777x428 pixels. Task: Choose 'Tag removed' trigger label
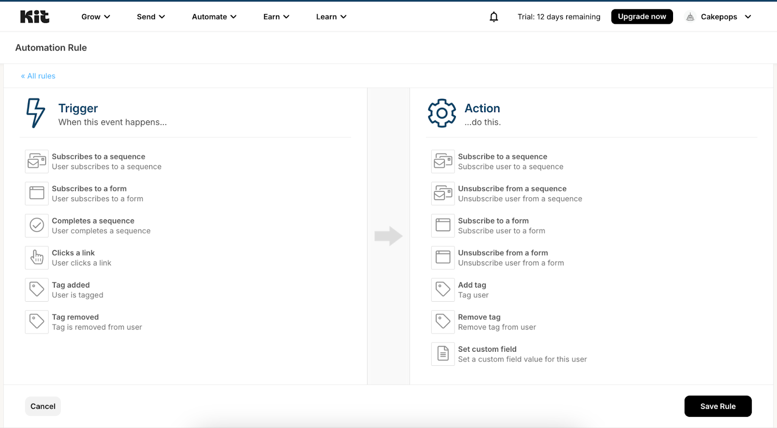coord(75,317)
